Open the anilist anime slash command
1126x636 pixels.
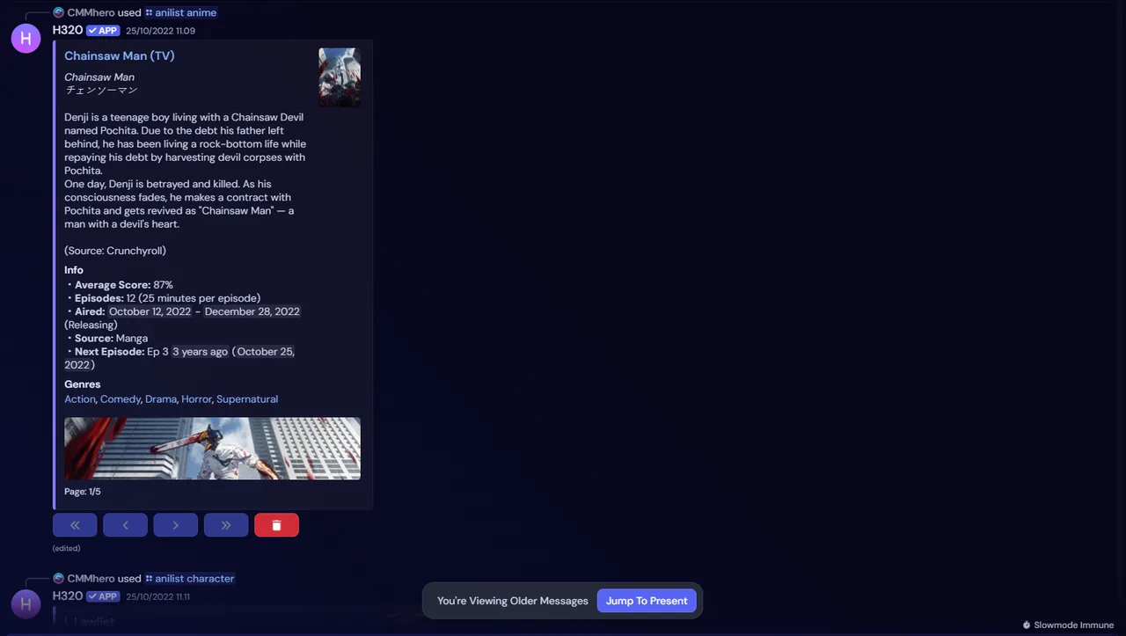[x=180, y=13]
